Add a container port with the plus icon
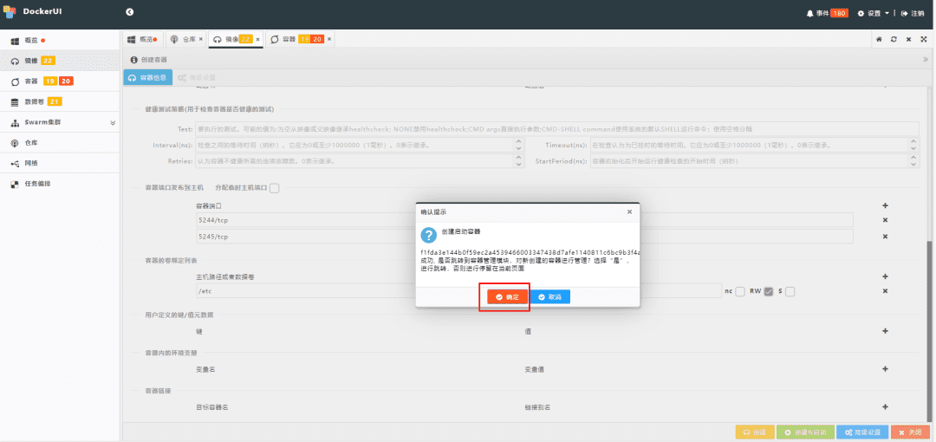 pos(885,205)
